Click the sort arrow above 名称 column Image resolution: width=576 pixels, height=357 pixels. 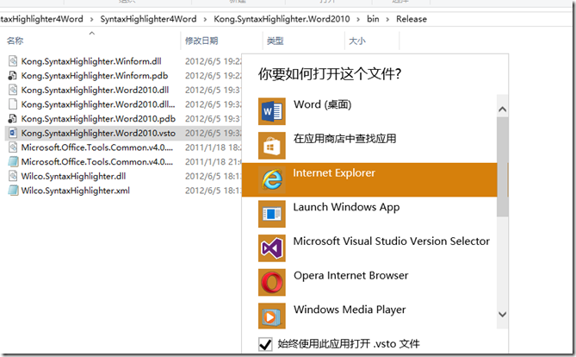pyautogui.click(x=92, y=33)
